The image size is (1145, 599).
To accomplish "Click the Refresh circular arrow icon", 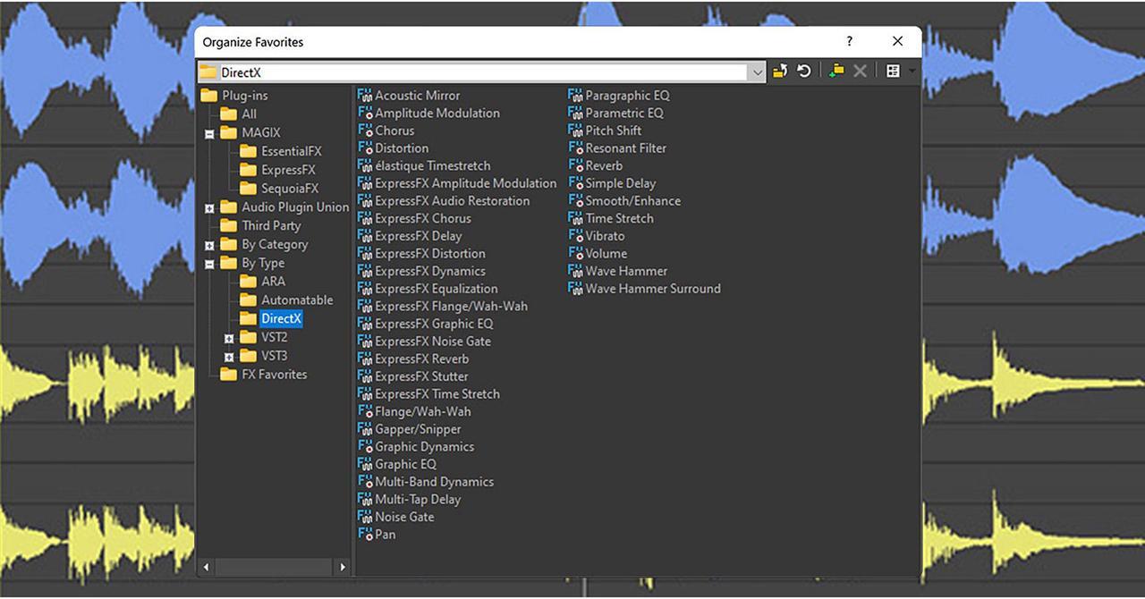I will [804, 72].
